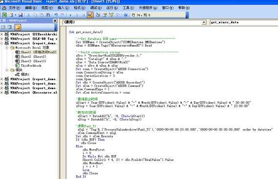Open the Debug menu (调试)
This screenshot has width=278, height=179.
tap(96, 8)
